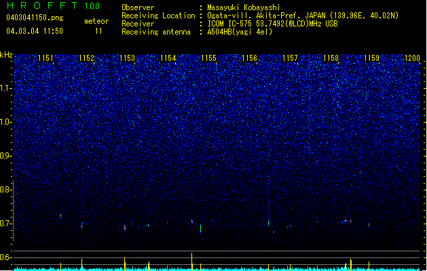The width and height of the screenshot is (427, 271).
Task: Click the 0.8 kHz frequency label
Action: 6,190
